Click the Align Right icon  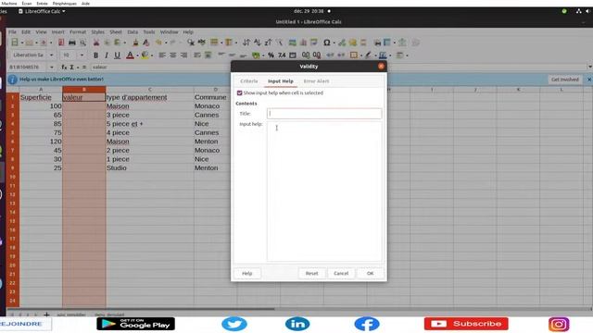(x=183, y=55)
